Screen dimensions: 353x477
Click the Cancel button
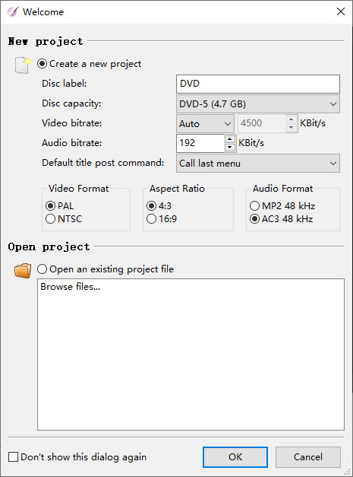tap(307, 457)
